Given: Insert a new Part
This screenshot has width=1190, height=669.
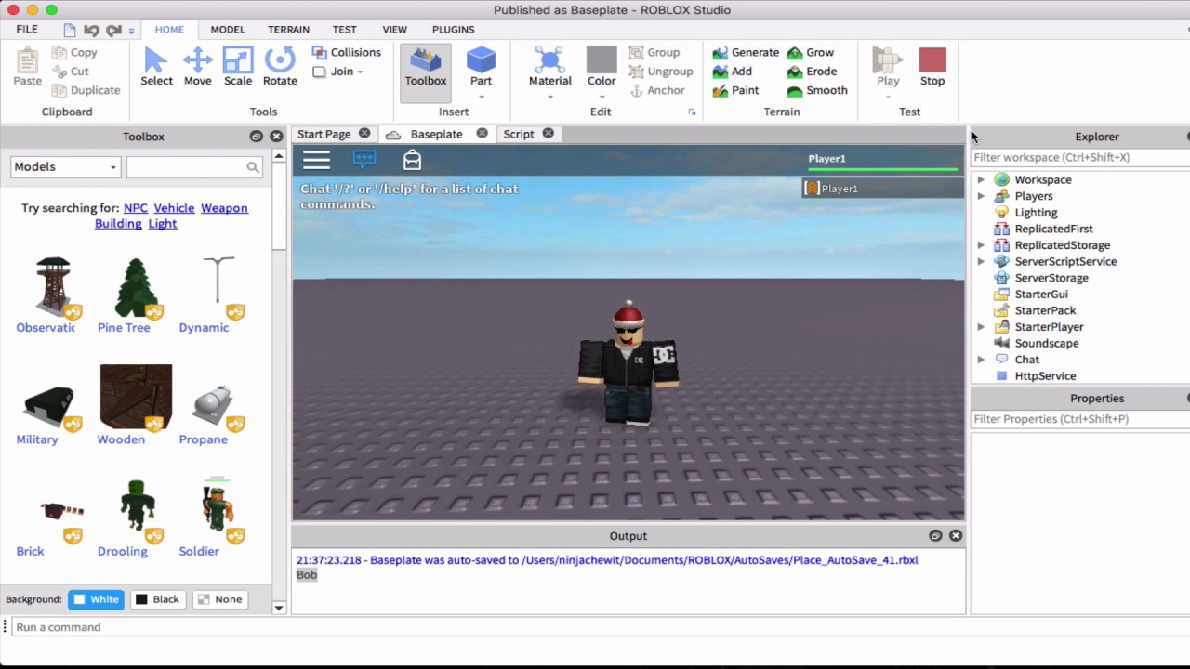Looking at the screenshot, I should coord(481,67).
